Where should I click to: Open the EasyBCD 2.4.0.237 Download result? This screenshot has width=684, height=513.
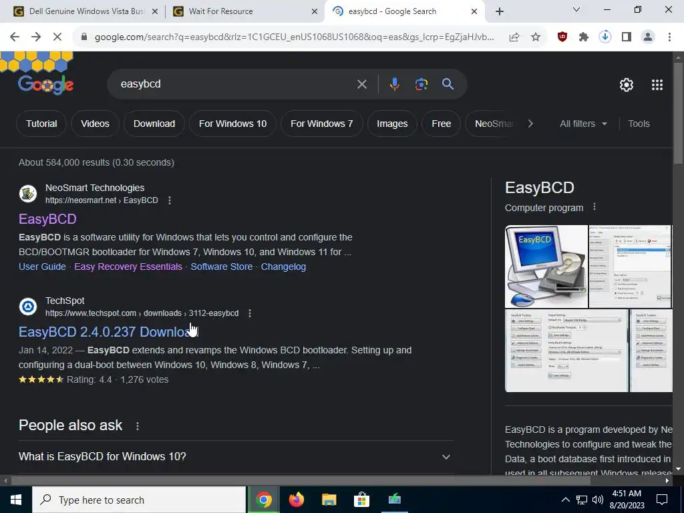109,332
